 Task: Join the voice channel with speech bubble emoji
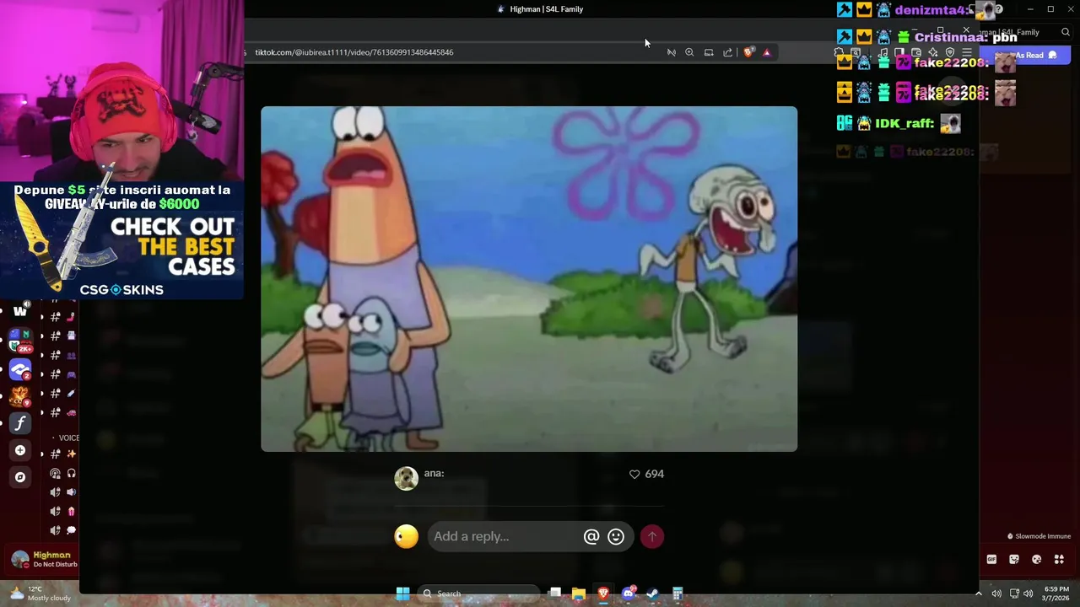(x=62, y=530)
